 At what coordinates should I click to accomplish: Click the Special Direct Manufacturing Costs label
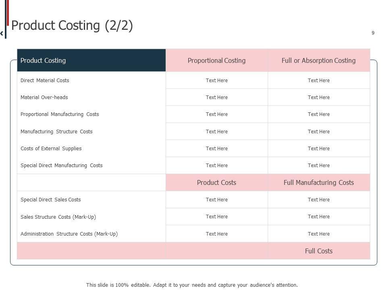(62, 166)
